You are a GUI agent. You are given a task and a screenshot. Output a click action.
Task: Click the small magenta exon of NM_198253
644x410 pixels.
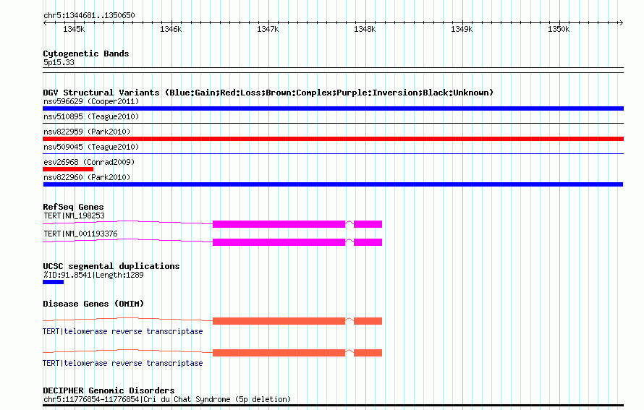pos(368,224)
